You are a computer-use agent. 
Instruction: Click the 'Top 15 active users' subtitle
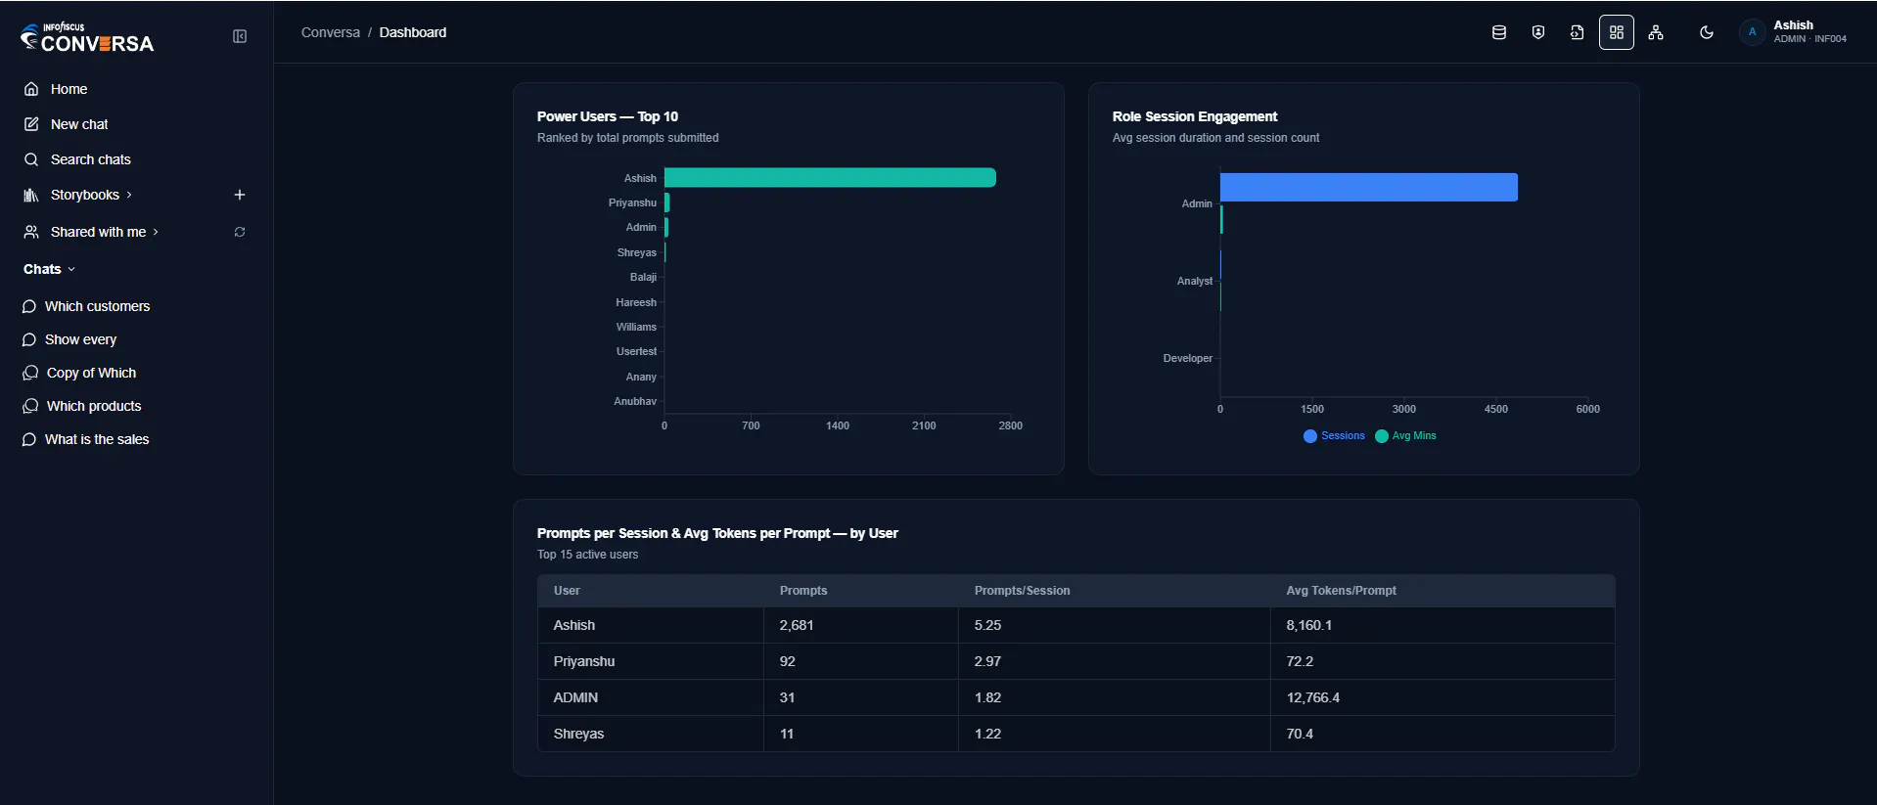coord(587,555)
